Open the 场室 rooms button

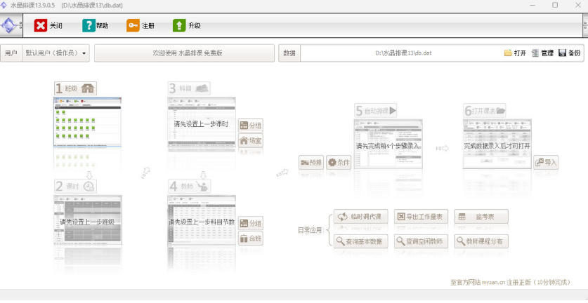pos(251,141)
